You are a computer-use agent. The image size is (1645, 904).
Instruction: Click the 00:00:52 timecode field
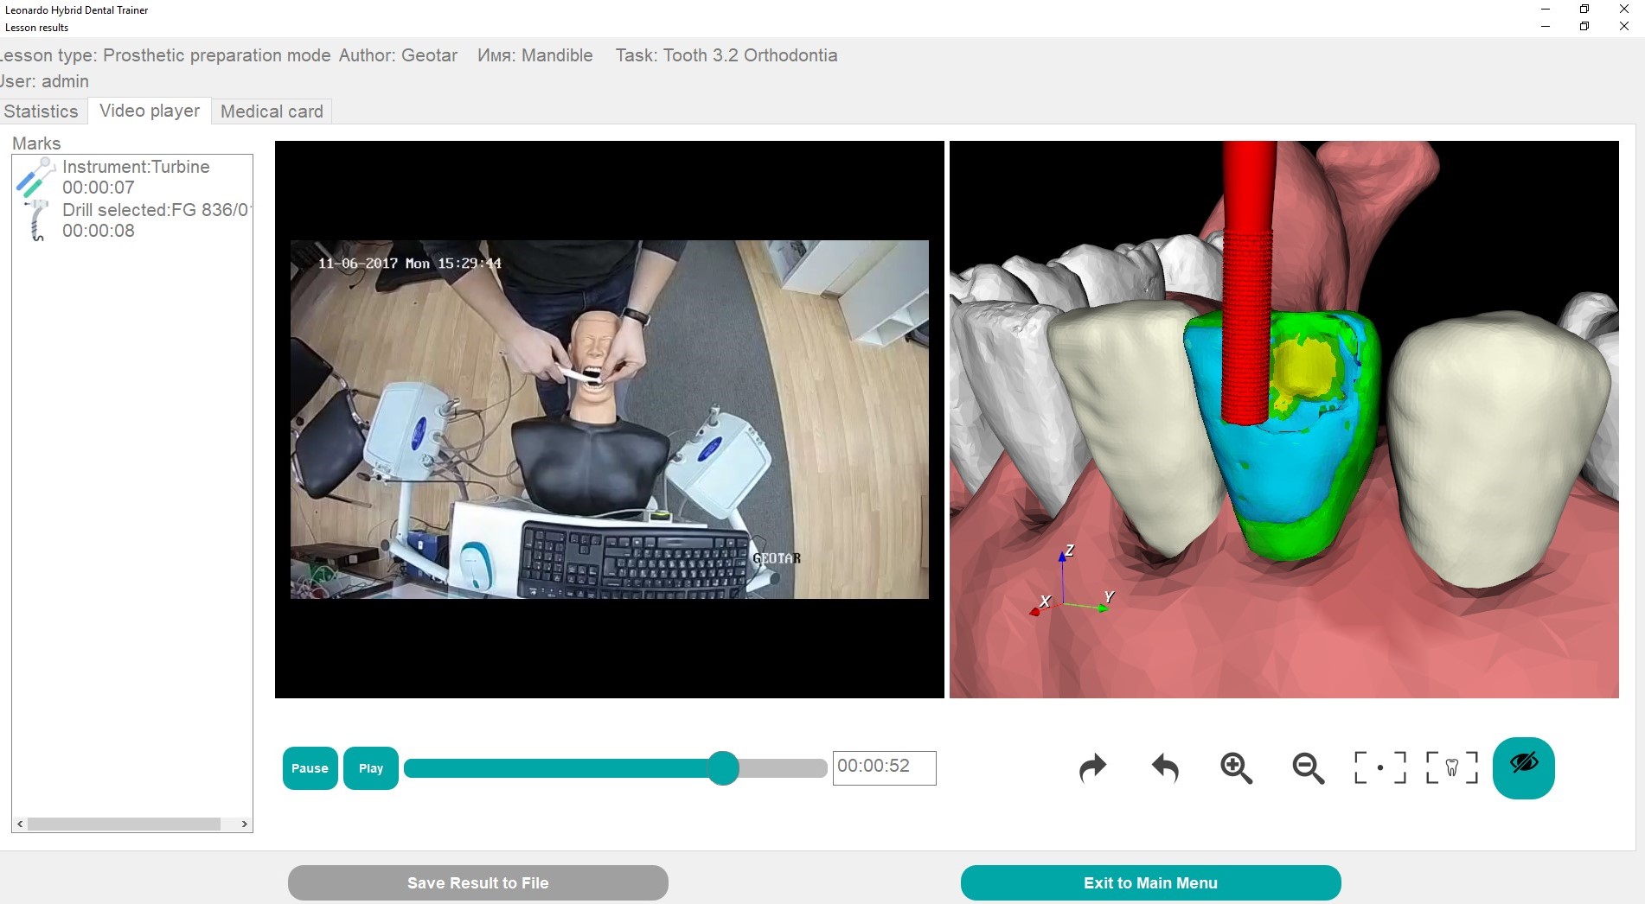click(884, 768)
